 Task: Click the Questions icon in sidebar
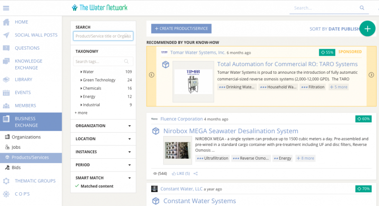[6, 48]
